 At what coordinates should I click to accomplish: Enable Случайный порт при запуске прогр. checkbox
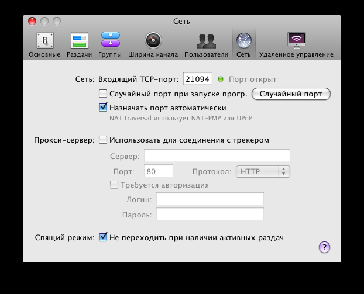pos(103,94)
